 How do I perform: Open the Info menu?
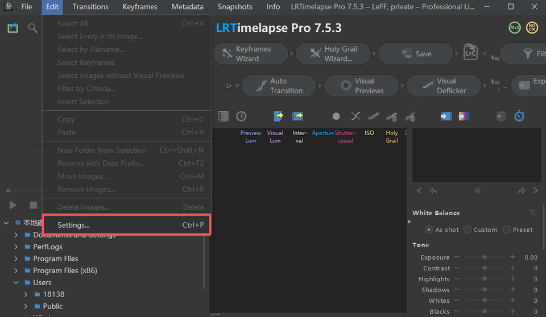click(274, 7)
